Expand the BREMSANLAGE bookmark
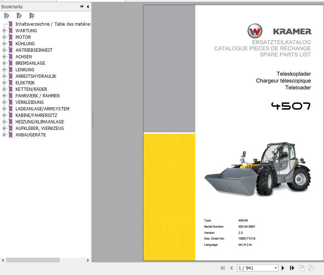The height and width of the screenshot is (275, 324). click(x=4, y=63)
